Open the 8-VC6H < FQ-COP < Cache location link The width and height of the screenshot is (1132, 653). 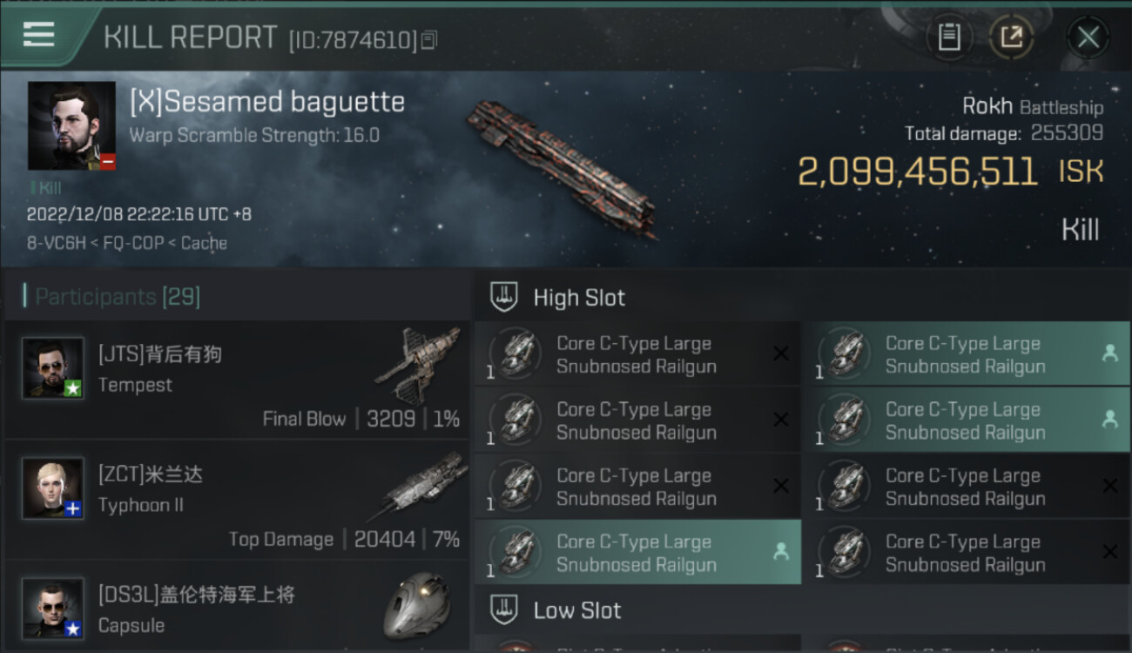point(127,243)
